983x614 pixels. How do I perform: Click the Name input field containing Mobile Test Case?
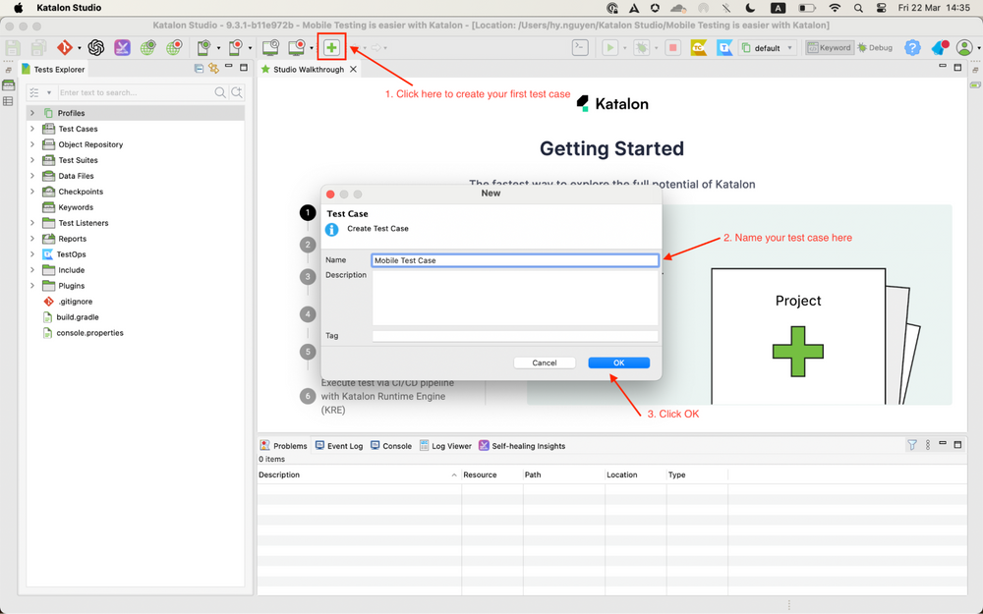tap(514, 259)
